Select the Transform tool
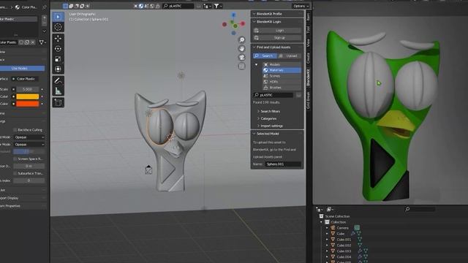 tap(58, 69)
